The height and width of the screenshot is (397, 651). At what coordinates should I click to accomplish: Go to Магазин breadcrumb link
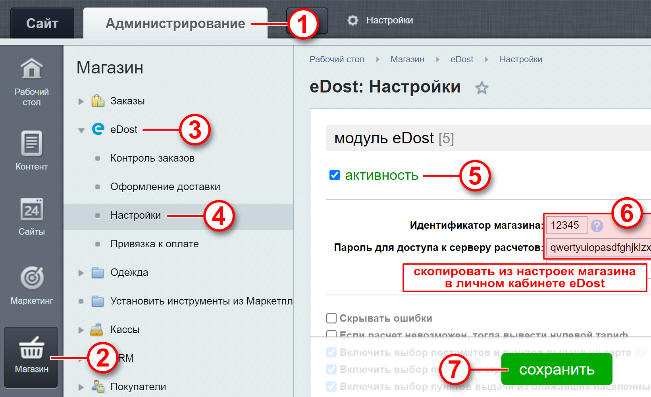(x=407, y=59)
